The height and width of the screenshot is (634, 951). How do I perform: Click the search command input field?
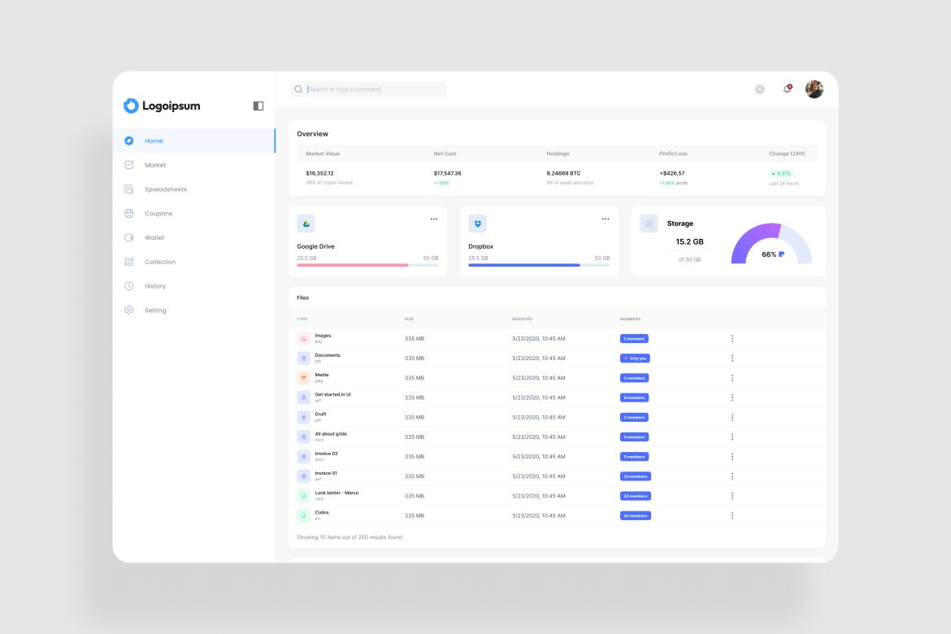pos(374,89)
